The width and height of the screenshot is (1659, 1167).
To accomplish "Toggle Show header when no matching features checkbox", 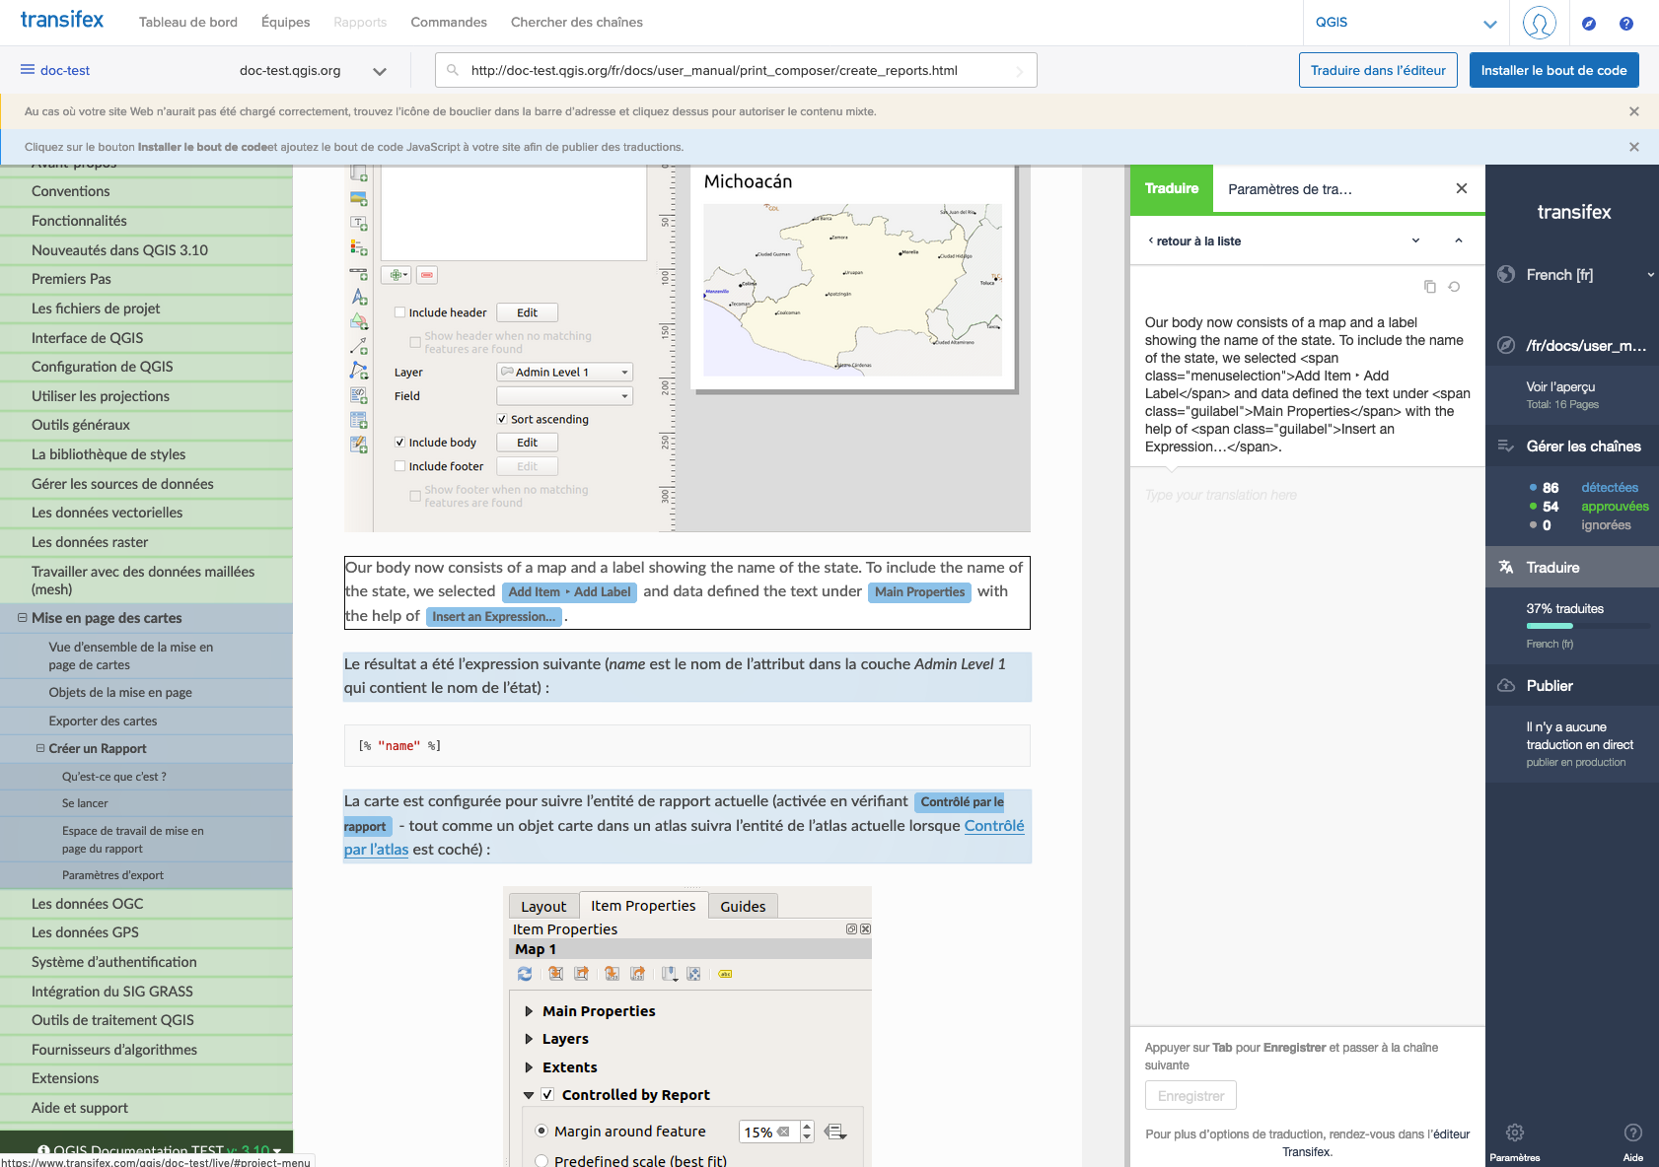I will (415, 342).
